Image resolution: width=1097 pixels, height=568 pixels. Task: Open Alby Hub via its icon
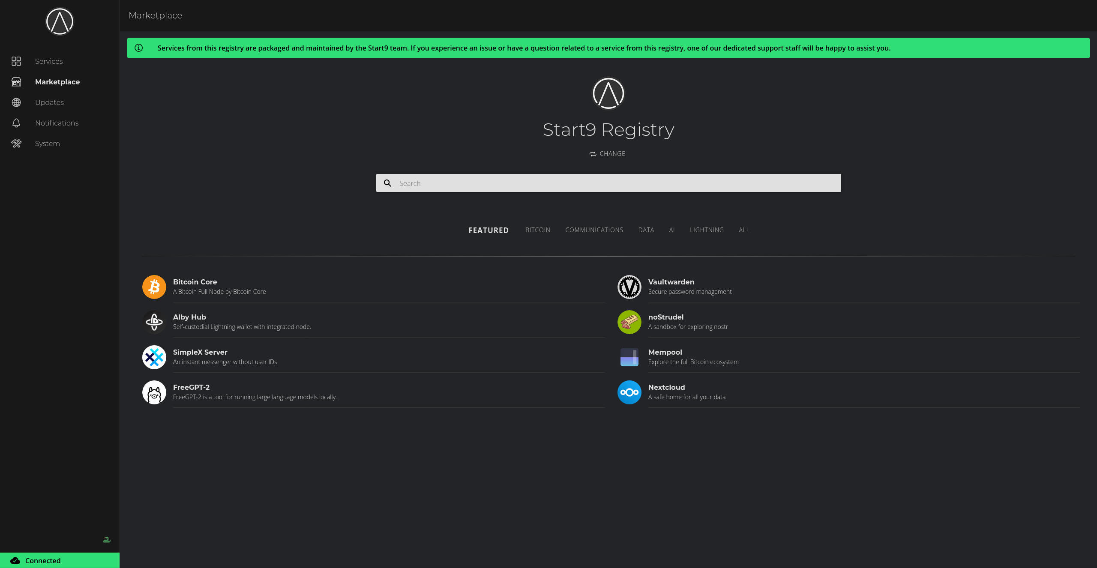tap(154, 322)
